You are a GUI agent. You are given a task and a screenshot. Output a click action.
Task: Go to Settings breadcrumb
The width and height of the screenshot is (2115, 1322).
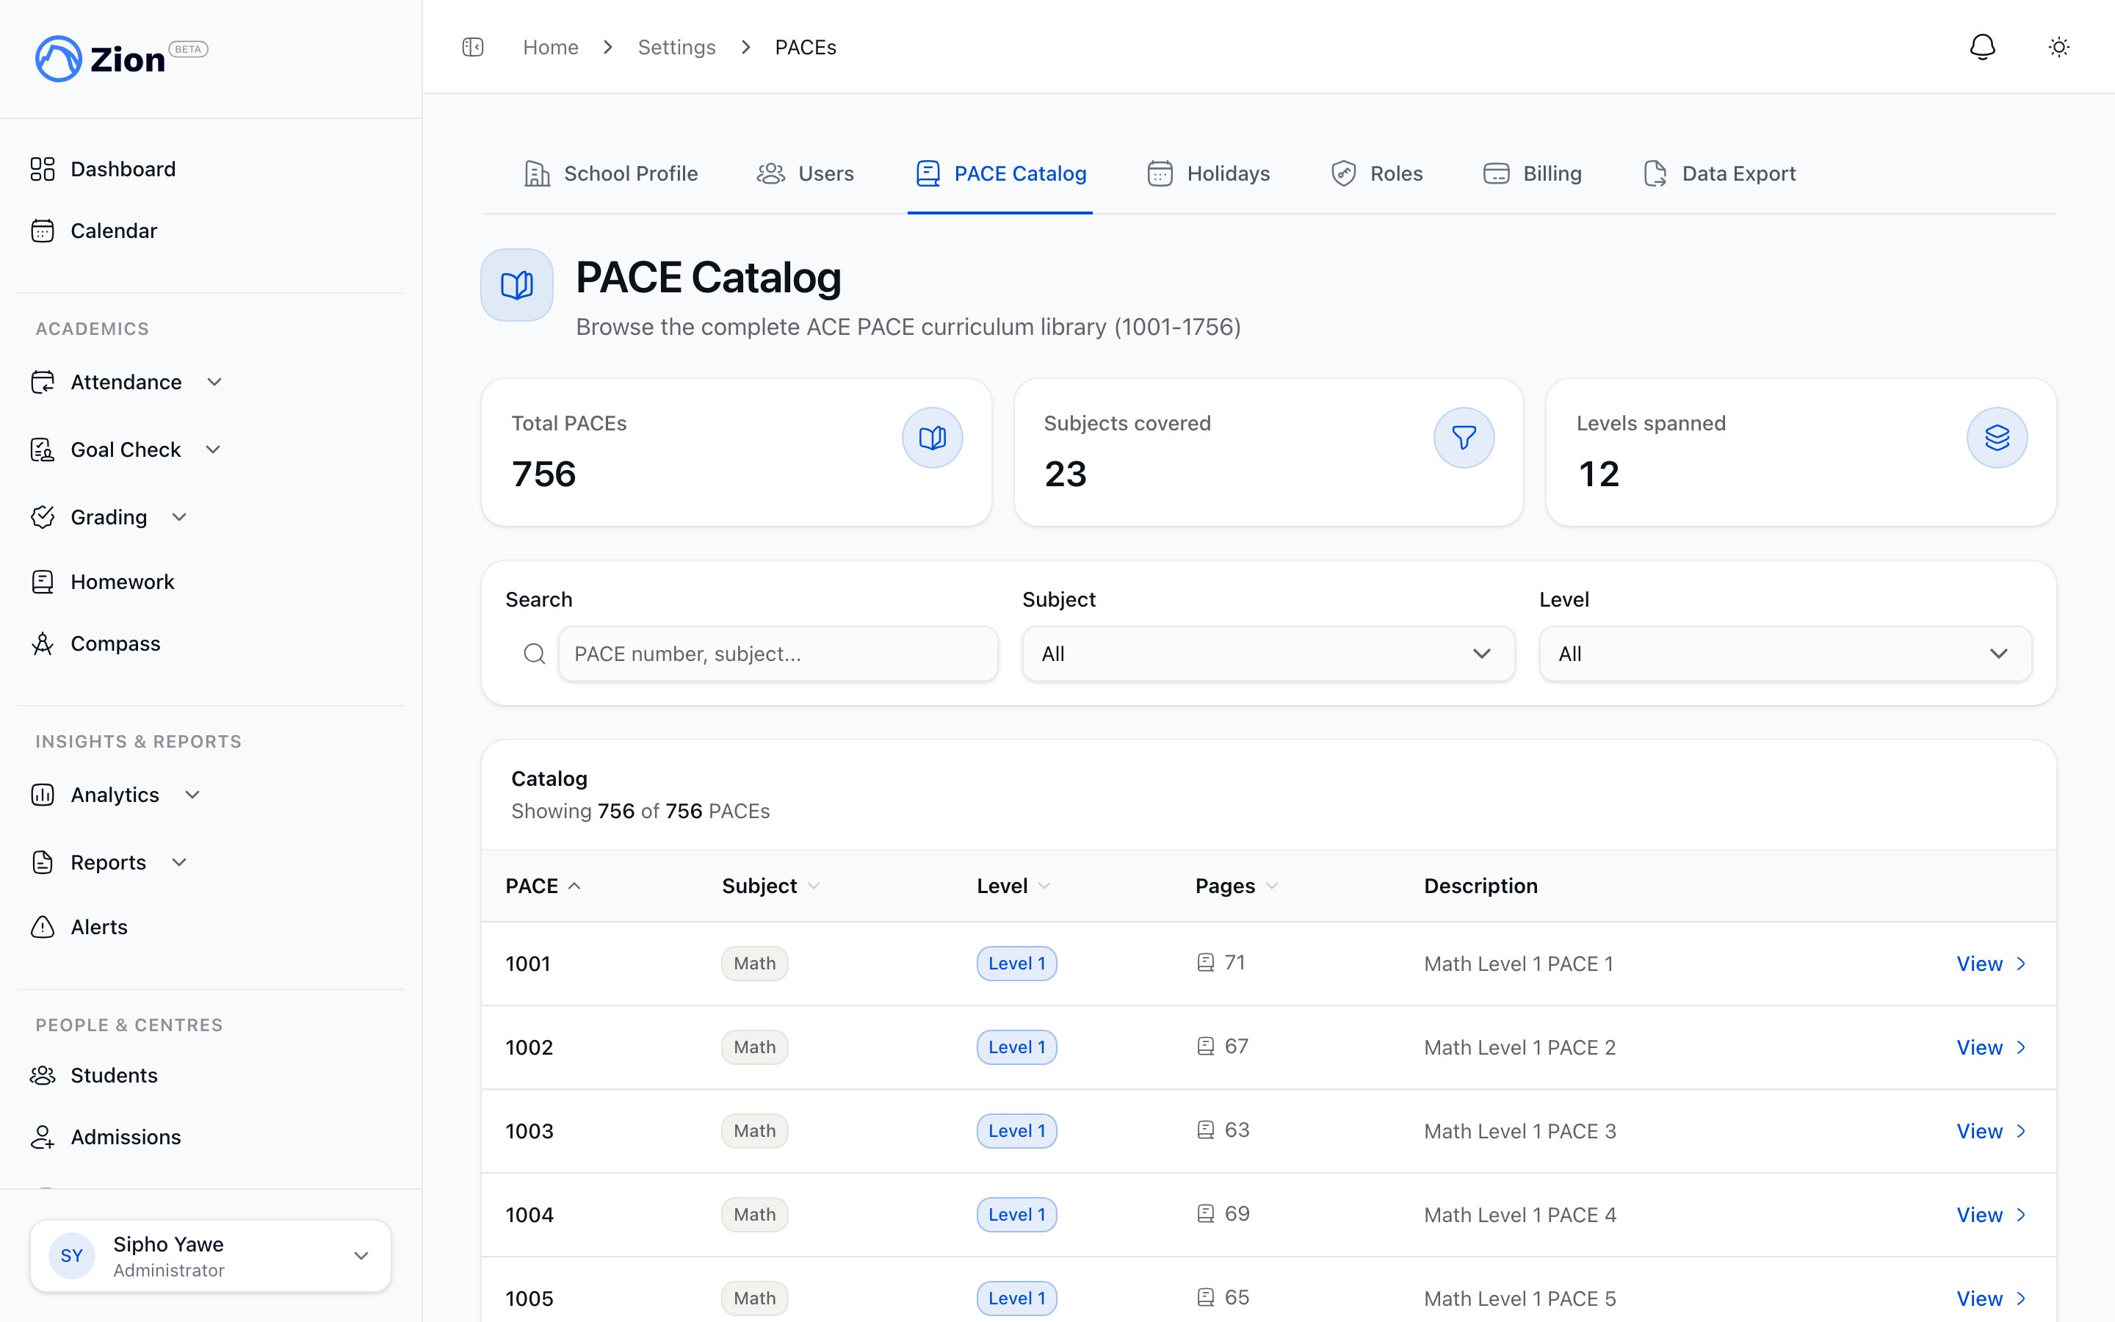click(676, 47)
